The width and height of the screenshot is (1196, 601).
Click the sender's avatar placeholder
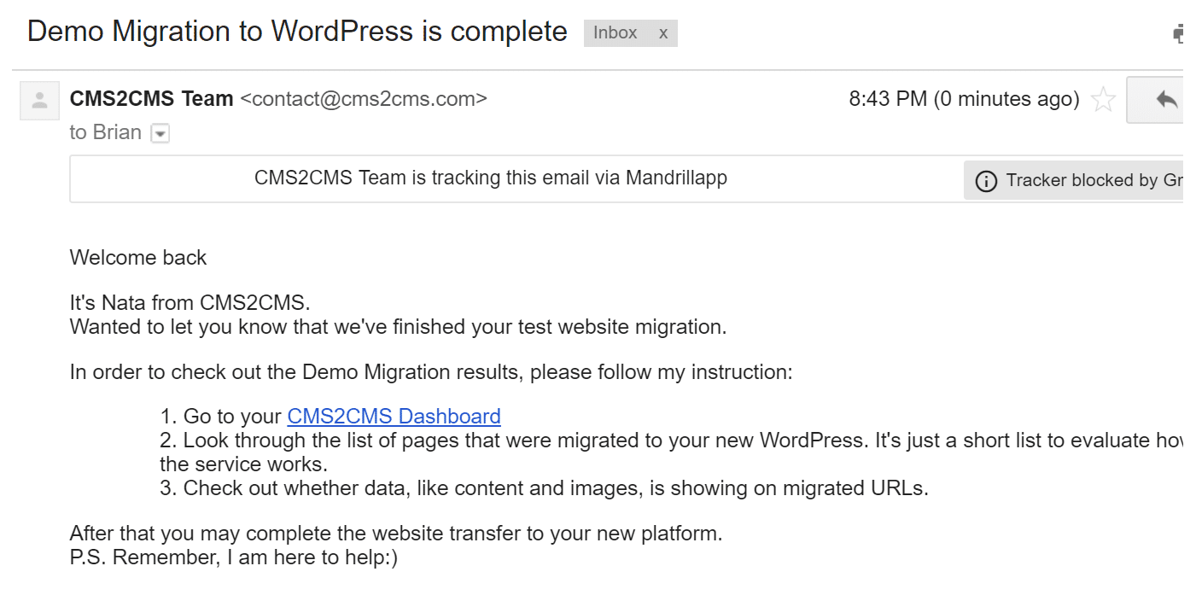[x=39, y=100]
